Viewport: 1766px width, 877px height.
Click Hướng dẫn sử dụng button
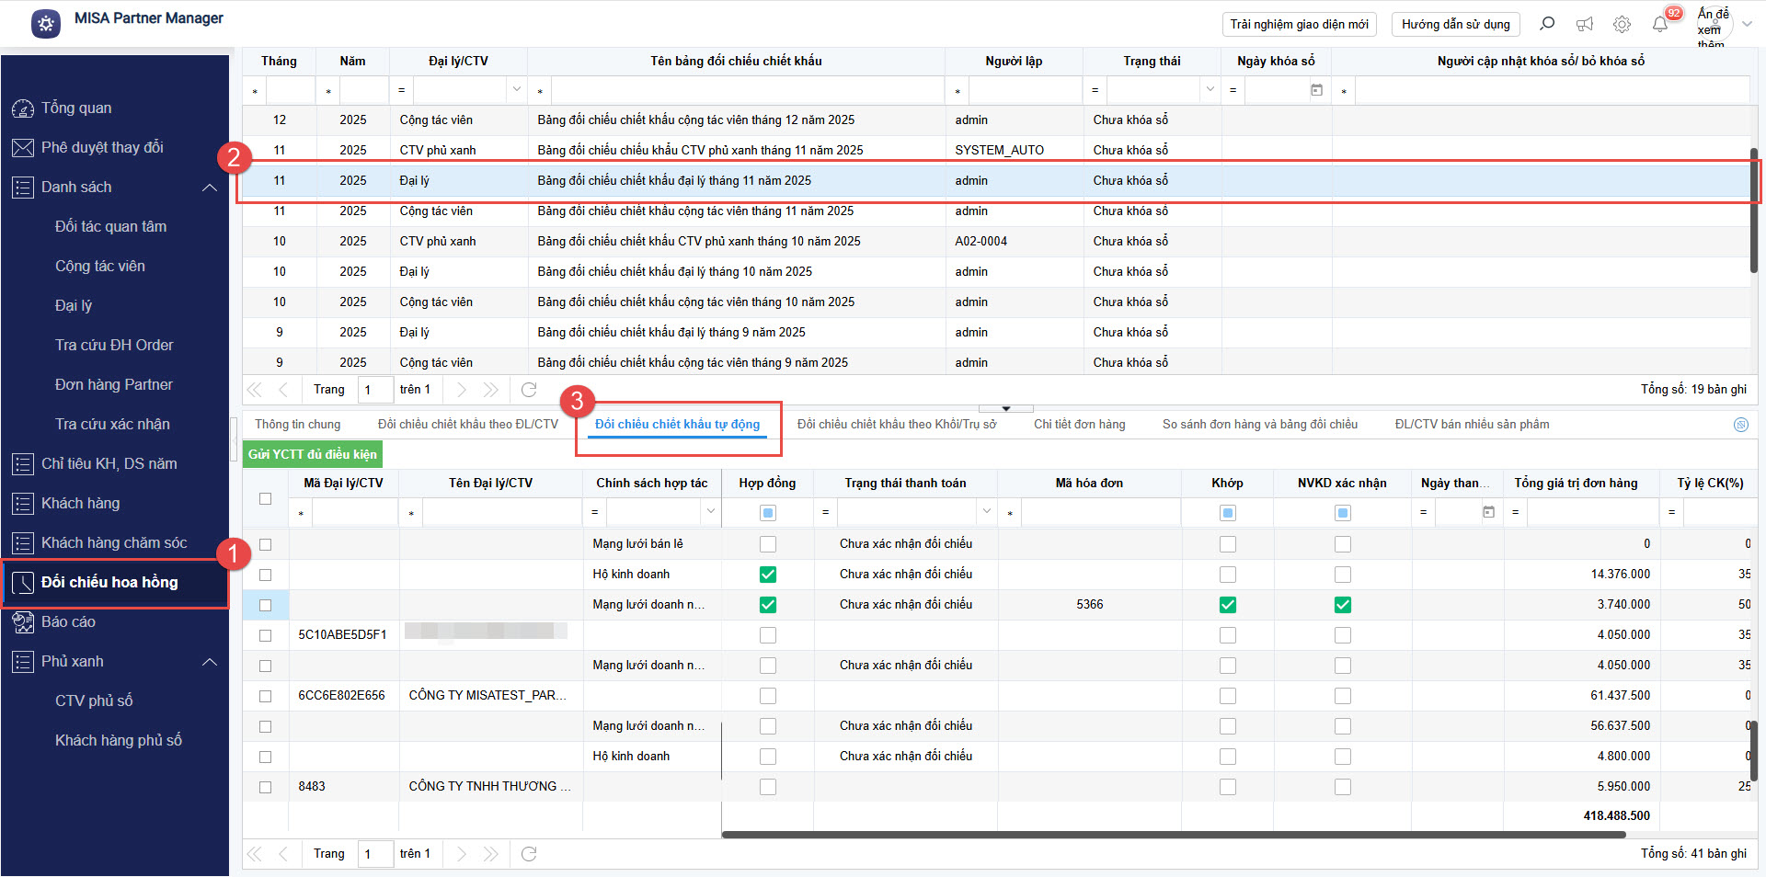point(1455,24)
